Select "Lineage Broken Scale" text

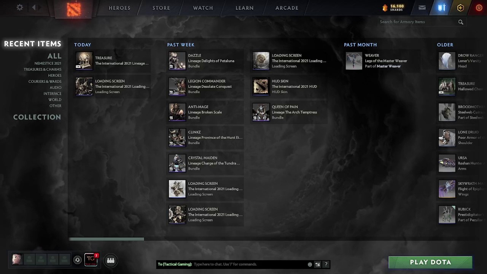[205, 112]
